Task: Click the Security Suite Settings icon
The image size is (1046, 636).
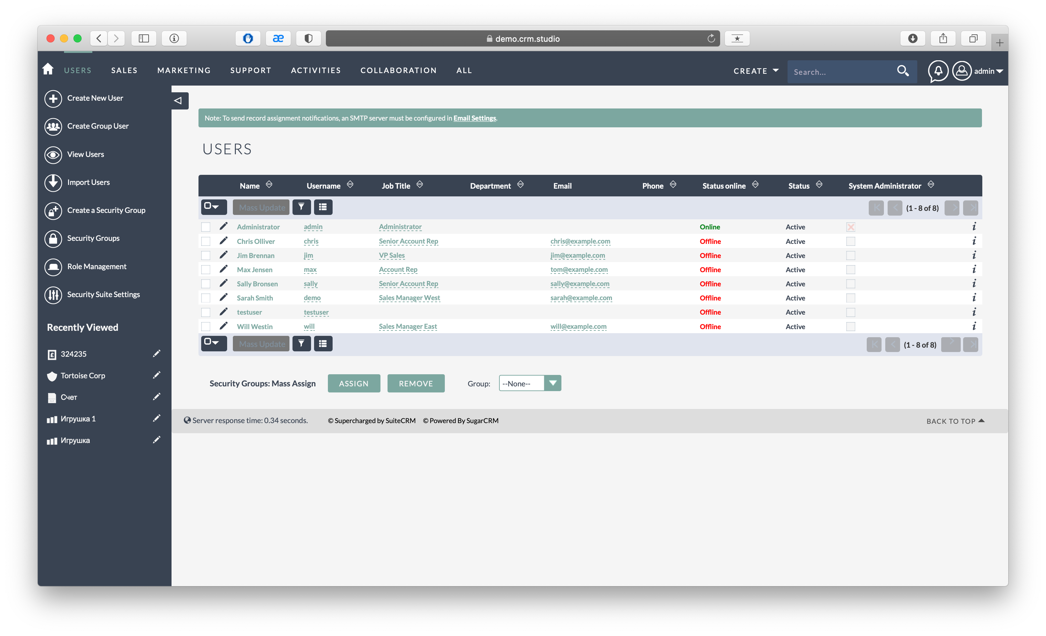Action: coord(53,294)
